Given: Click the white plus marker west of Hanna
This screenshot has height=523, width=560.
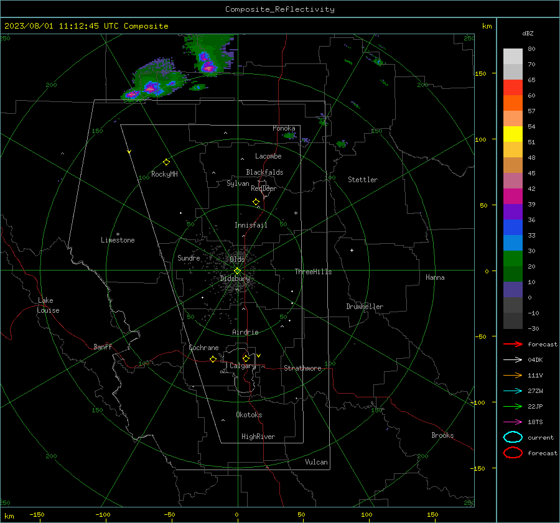Looking at the screenshot, I should coord(352,250).
